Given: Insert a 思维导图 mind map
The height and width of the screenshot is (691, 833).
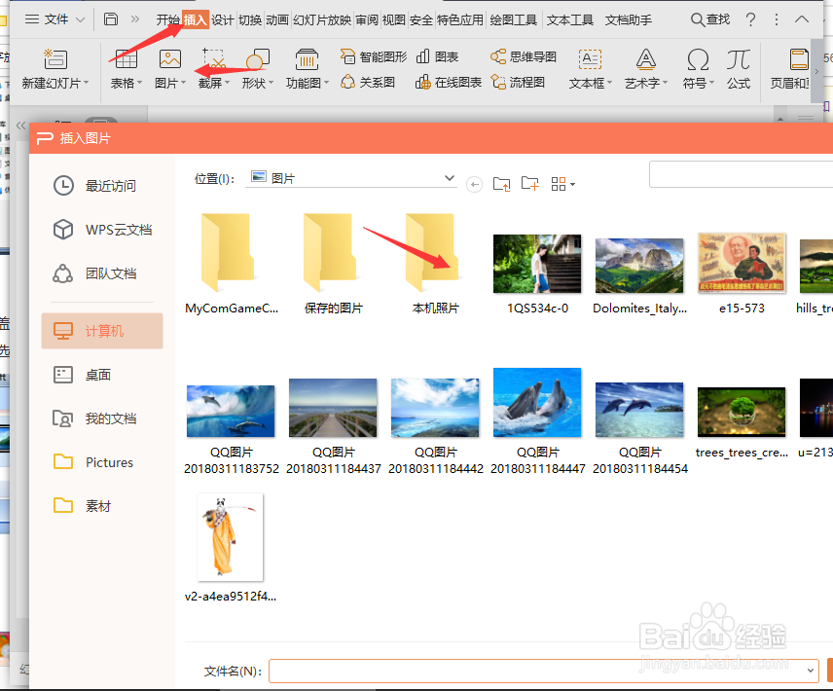Looking at the screenshot, I should pos(524,56).
